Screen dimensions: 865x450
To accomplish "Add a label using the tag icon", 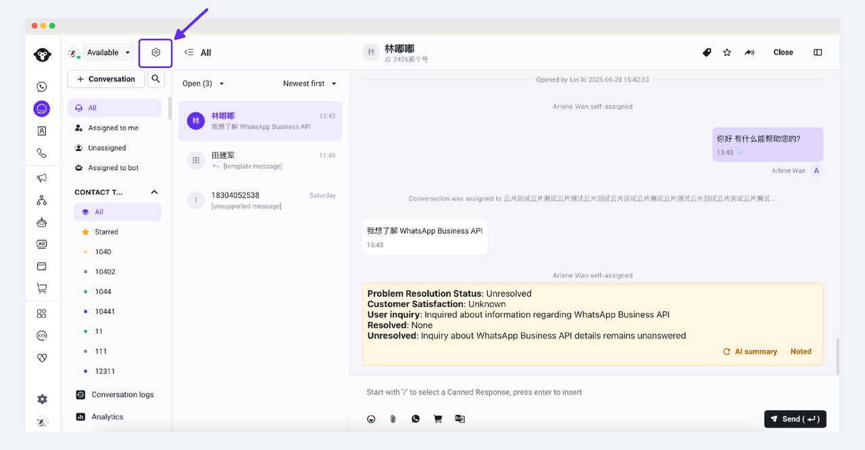I will (x=707, y=53).
